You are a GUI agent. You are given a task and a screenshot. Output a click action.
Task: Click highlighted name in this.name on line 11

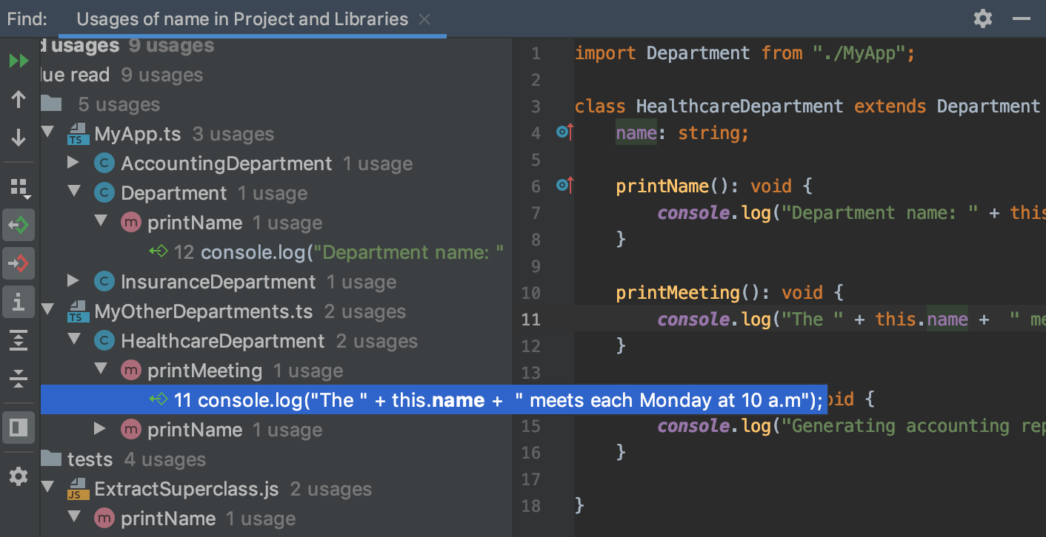947,319
